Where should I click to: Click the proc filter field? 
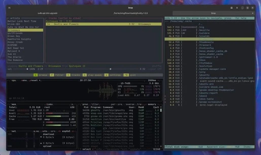coord(95,104)
